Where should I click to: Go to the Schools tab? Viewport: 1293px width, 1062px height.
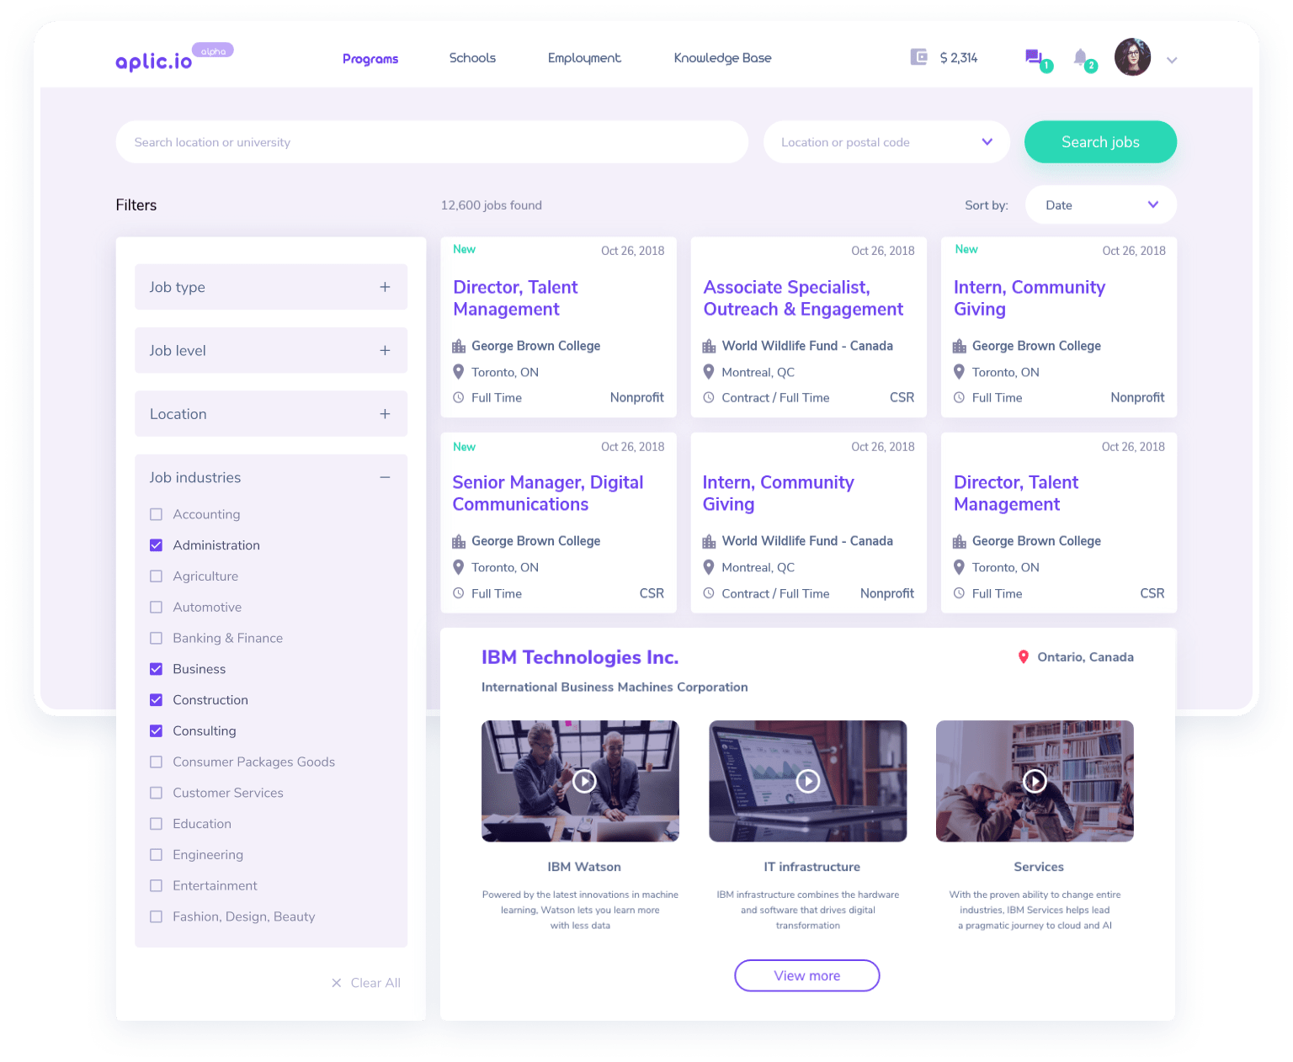coord(472,58)
